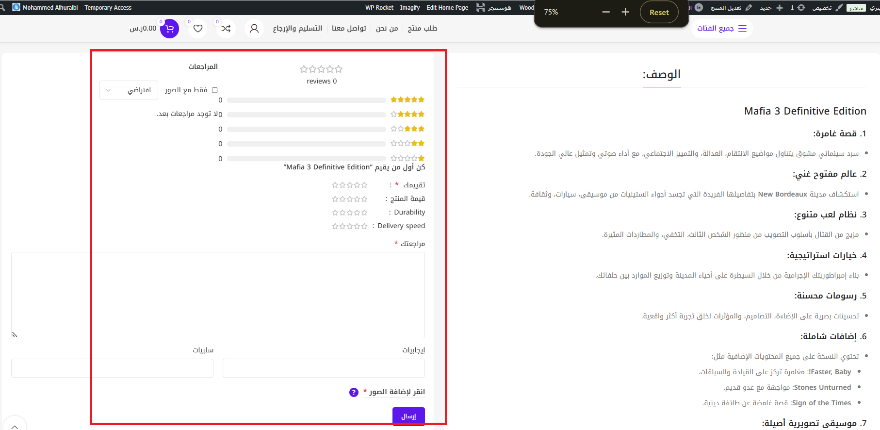Open the shopping cart icon

169,29
